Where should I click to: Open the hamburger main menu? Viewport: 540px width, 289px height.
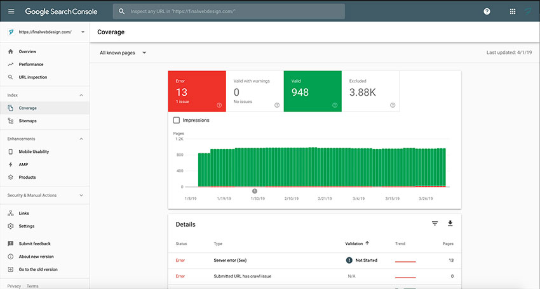pyautogui.click(x=11, y=11)
